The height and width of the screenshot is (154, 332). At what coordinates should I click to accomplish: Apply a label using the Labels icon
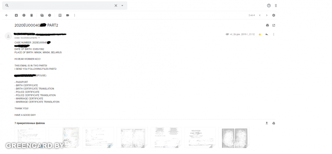68,15
